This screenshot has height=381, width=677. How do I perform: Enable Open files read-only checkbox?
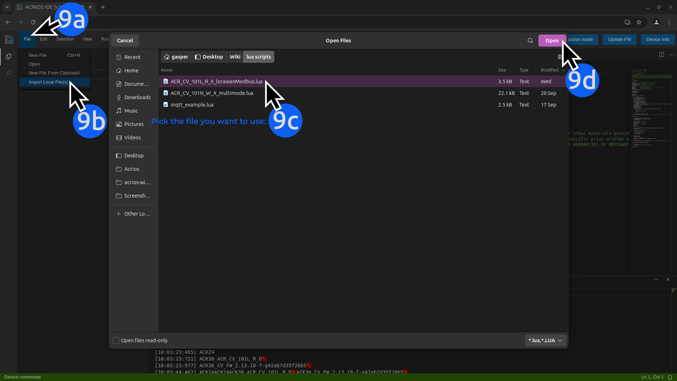[116, 340]
